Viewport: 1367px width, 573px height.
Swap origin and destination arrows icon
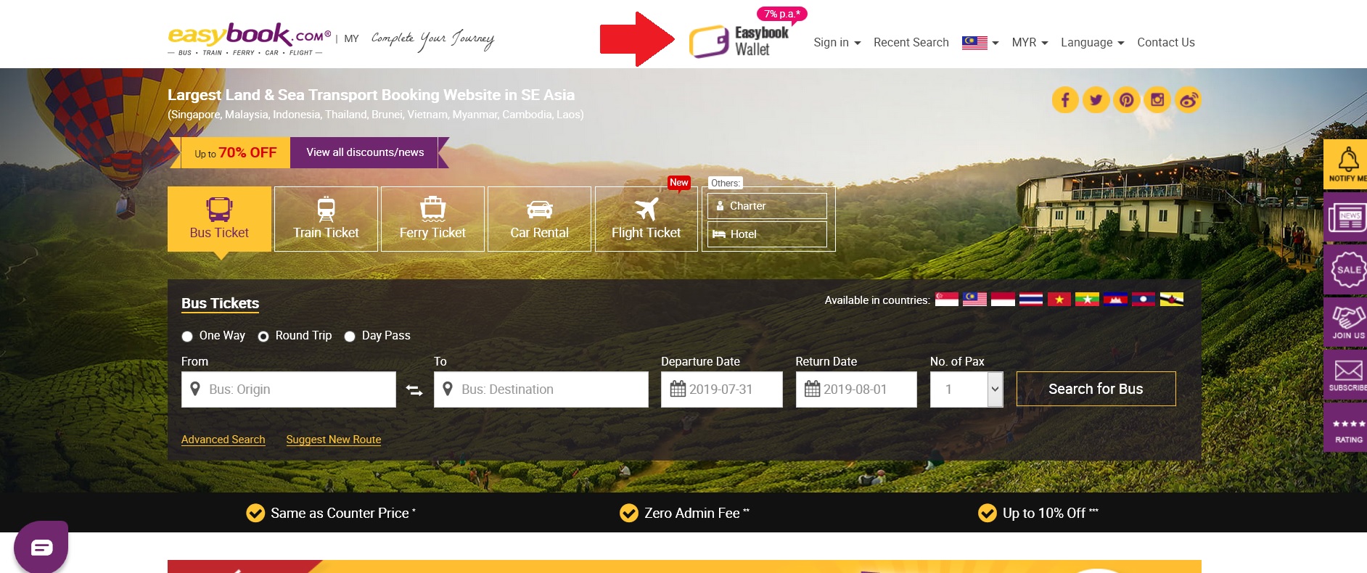tap(414, 390)
